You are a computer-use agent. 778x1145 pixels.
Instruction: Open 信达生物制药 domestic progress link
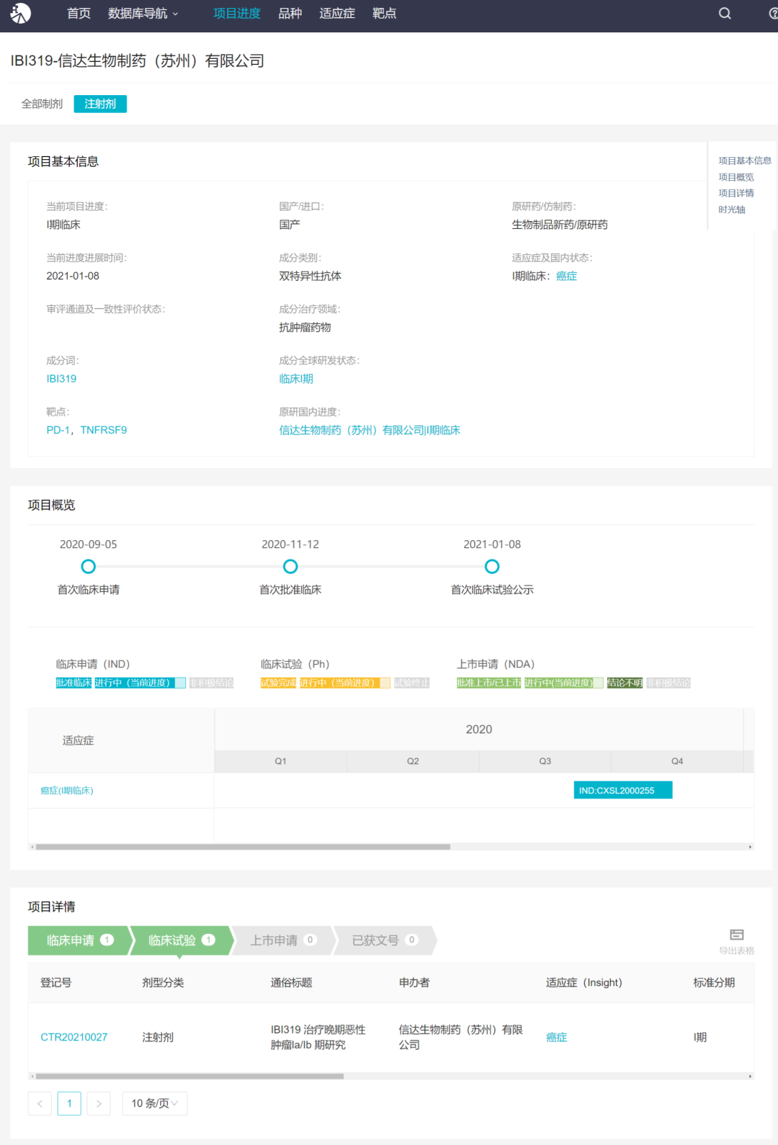click(x=370, y=430)
